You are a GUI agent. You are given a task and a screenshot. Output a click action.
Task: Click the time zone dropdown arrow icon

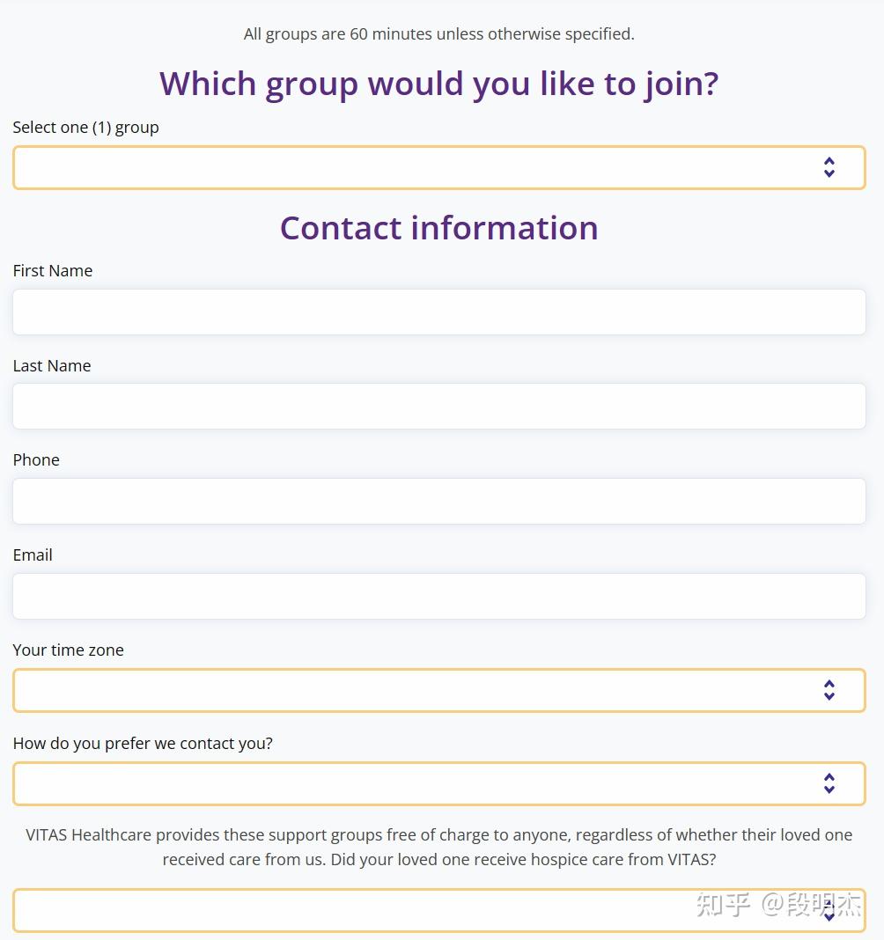pyautogui.click(x=829, y=690)
